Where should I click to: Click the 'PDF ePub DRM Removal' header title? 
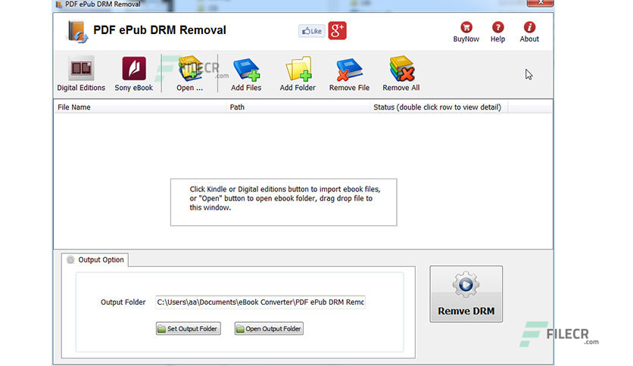click(x=160, y=30)
